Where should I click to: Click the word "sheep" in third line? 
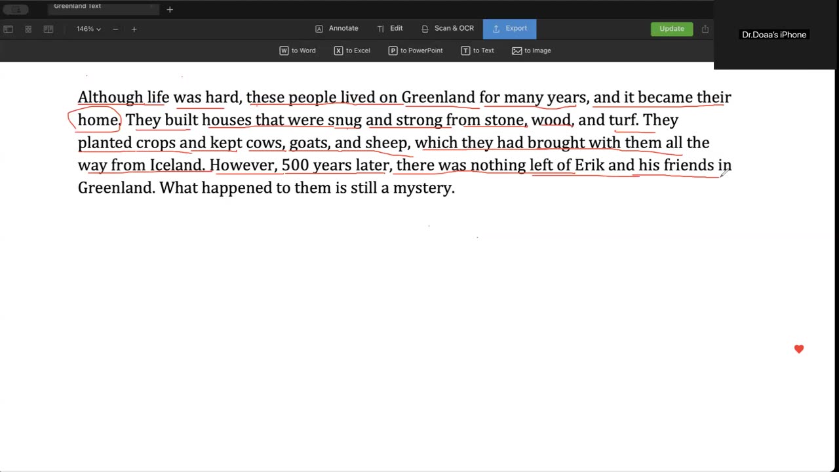tap(385, 143)
